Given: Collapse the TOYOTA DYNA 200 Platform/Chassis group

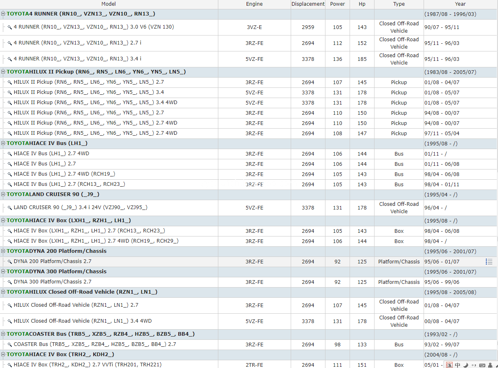Looking at the screenshot, I should (x=3, y=251).
